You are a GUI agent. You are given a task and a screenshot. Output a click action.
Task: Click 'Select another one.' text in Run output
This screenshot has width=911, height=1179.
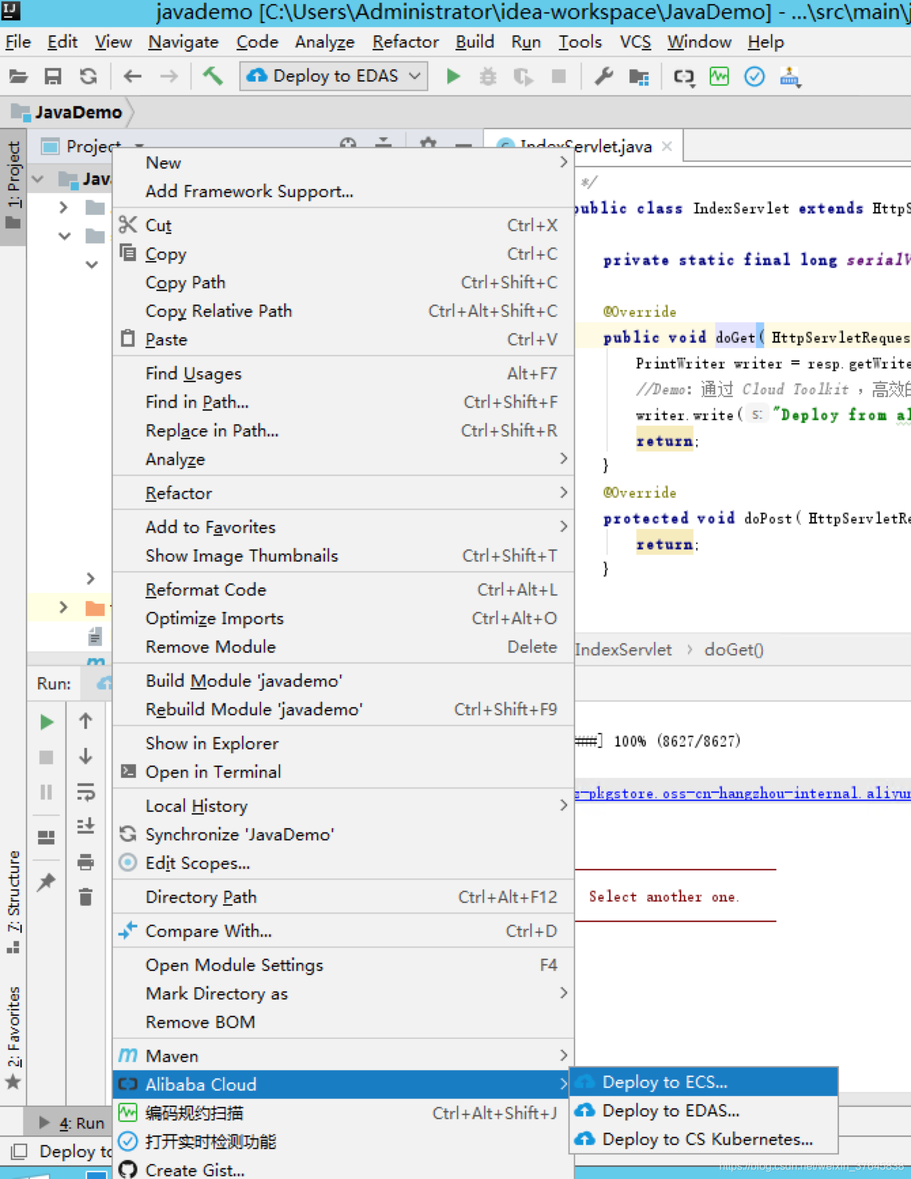click(664, 896)
